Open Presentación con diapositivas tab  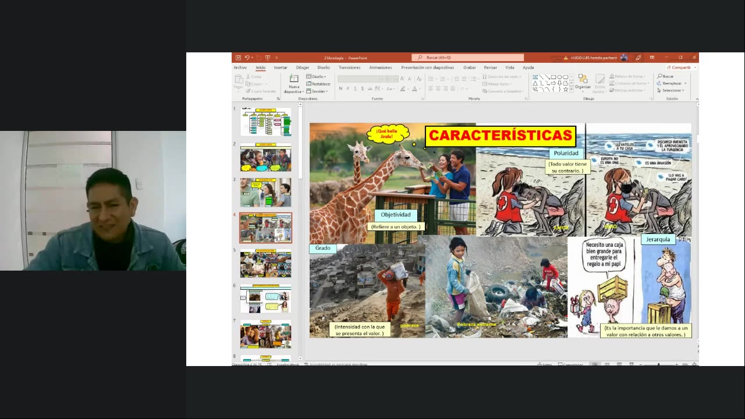tap(427, 68)
